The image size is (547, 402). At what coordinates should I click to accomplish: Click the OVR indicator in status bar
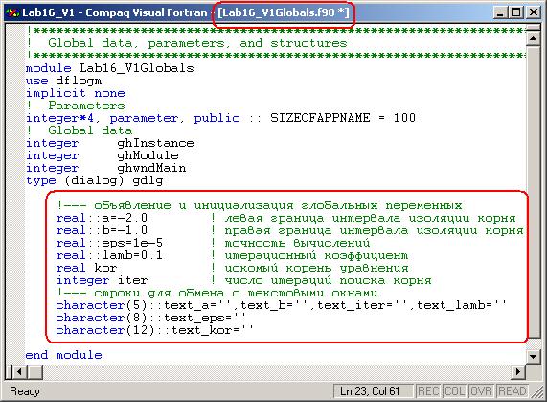coord(481,391)
